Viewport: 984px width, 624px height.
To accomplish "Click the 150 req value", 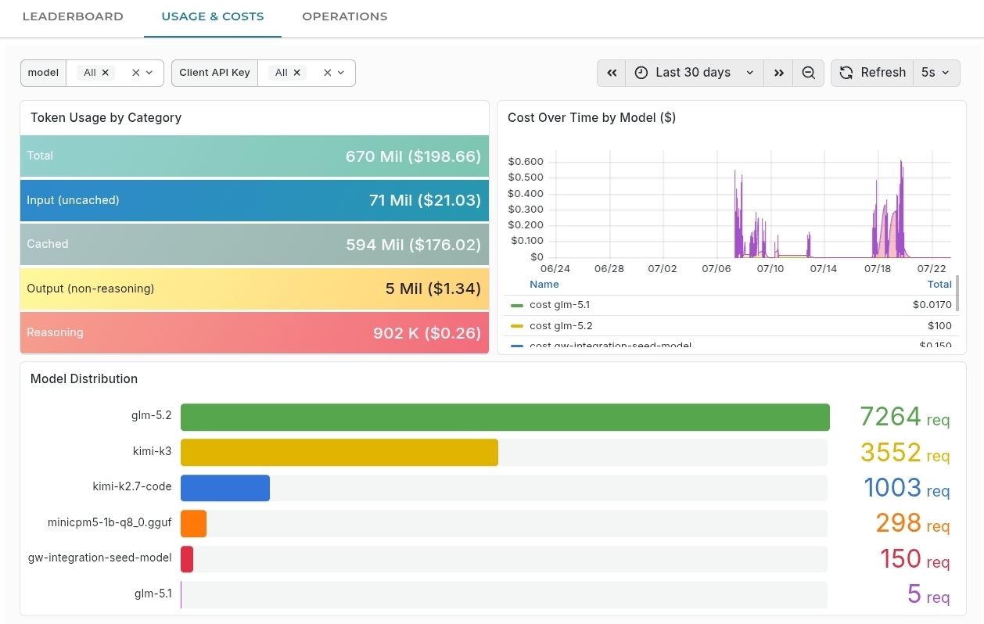I will click(x=914, y=559).
